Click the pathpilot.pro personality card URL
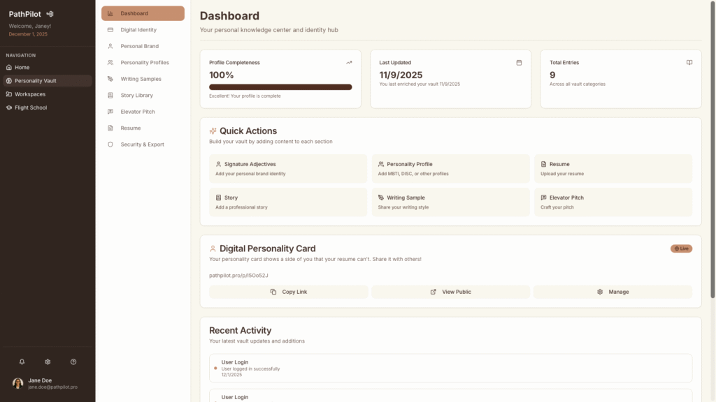The image size is (716, 402). click(x=238, y=275)
